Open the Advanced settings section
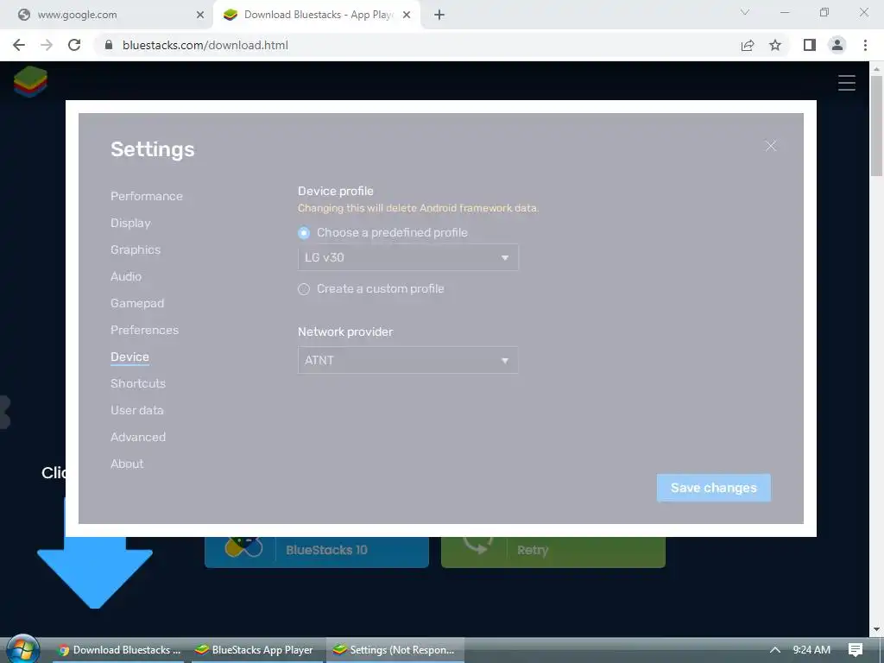The height and width of the screenshot is (663, 884). pyautogui.click(x=138, y=437)
